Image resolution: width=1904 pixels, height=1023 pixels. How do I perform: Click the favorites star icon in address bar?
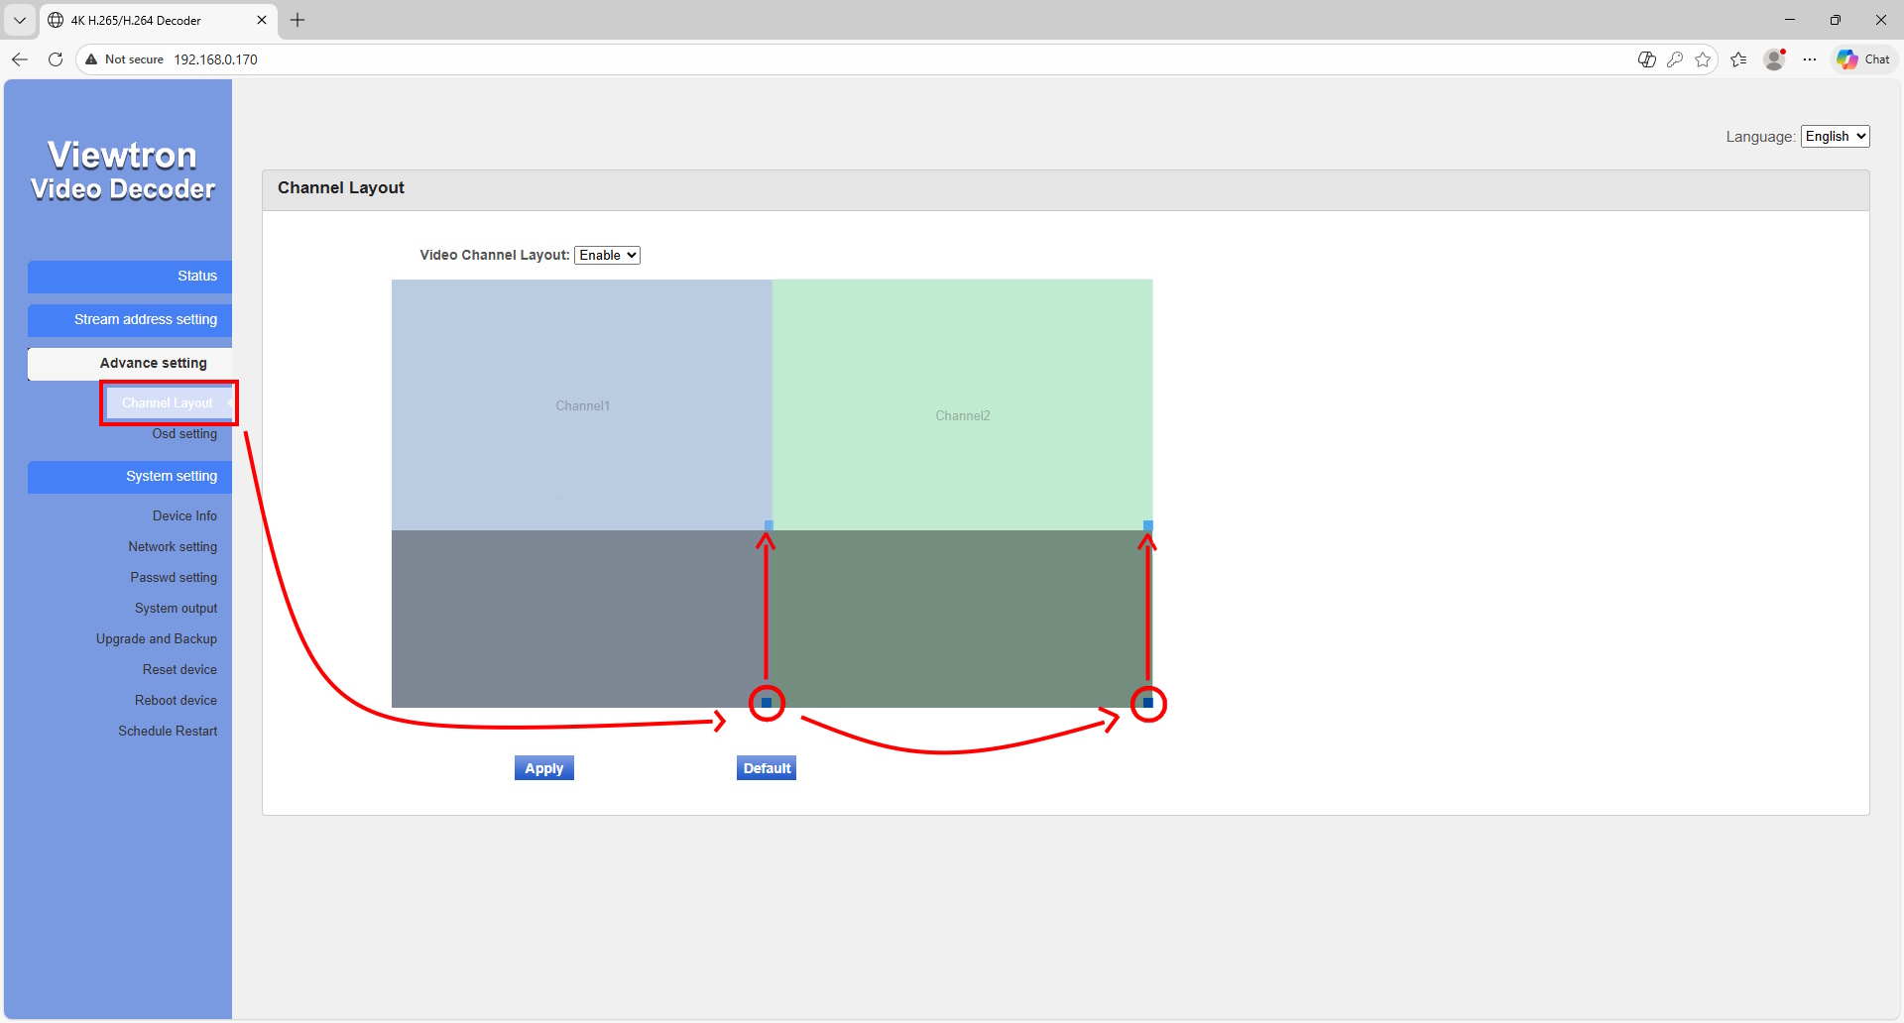[x=1703, y=59]
